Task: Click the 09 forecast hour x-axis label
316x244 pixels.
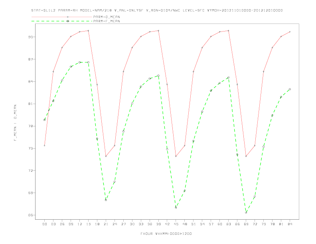Action: point(71,224)
